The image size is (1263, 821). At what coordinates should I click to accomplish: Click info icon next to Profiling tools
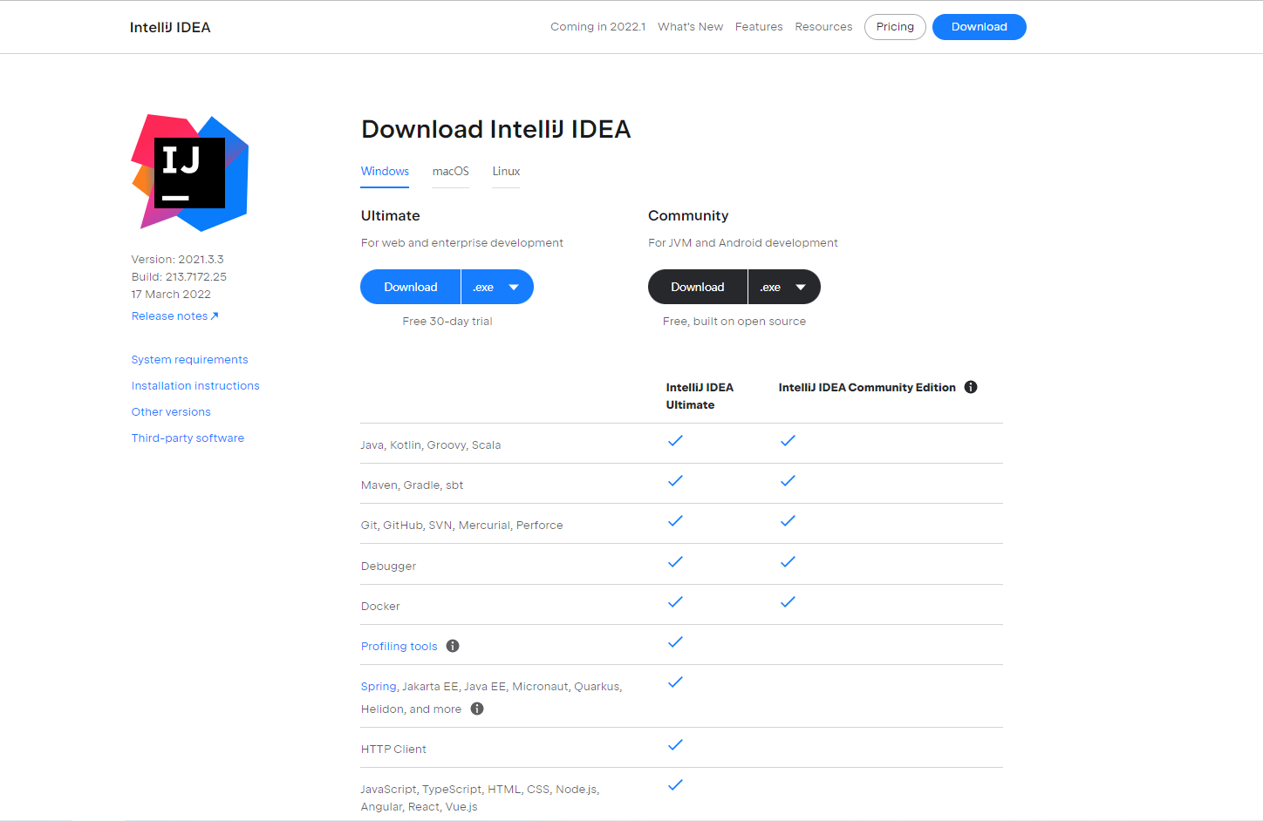(x=453, y=646)
